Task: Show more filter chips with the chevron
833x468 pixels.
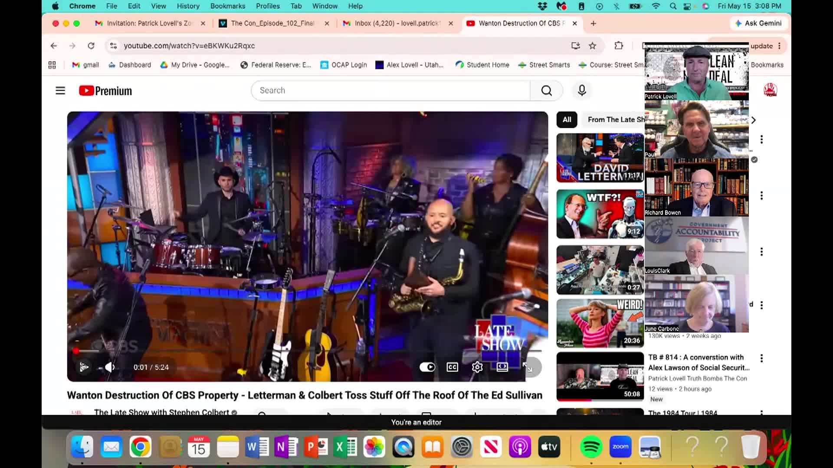Action: pos(754,120)
